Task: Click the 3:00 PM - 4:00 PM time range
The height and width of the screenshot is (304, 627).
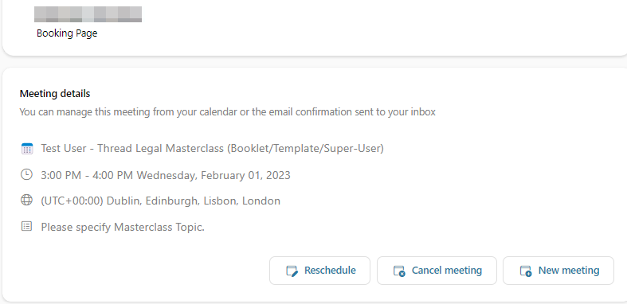Action: click(87, 175)
